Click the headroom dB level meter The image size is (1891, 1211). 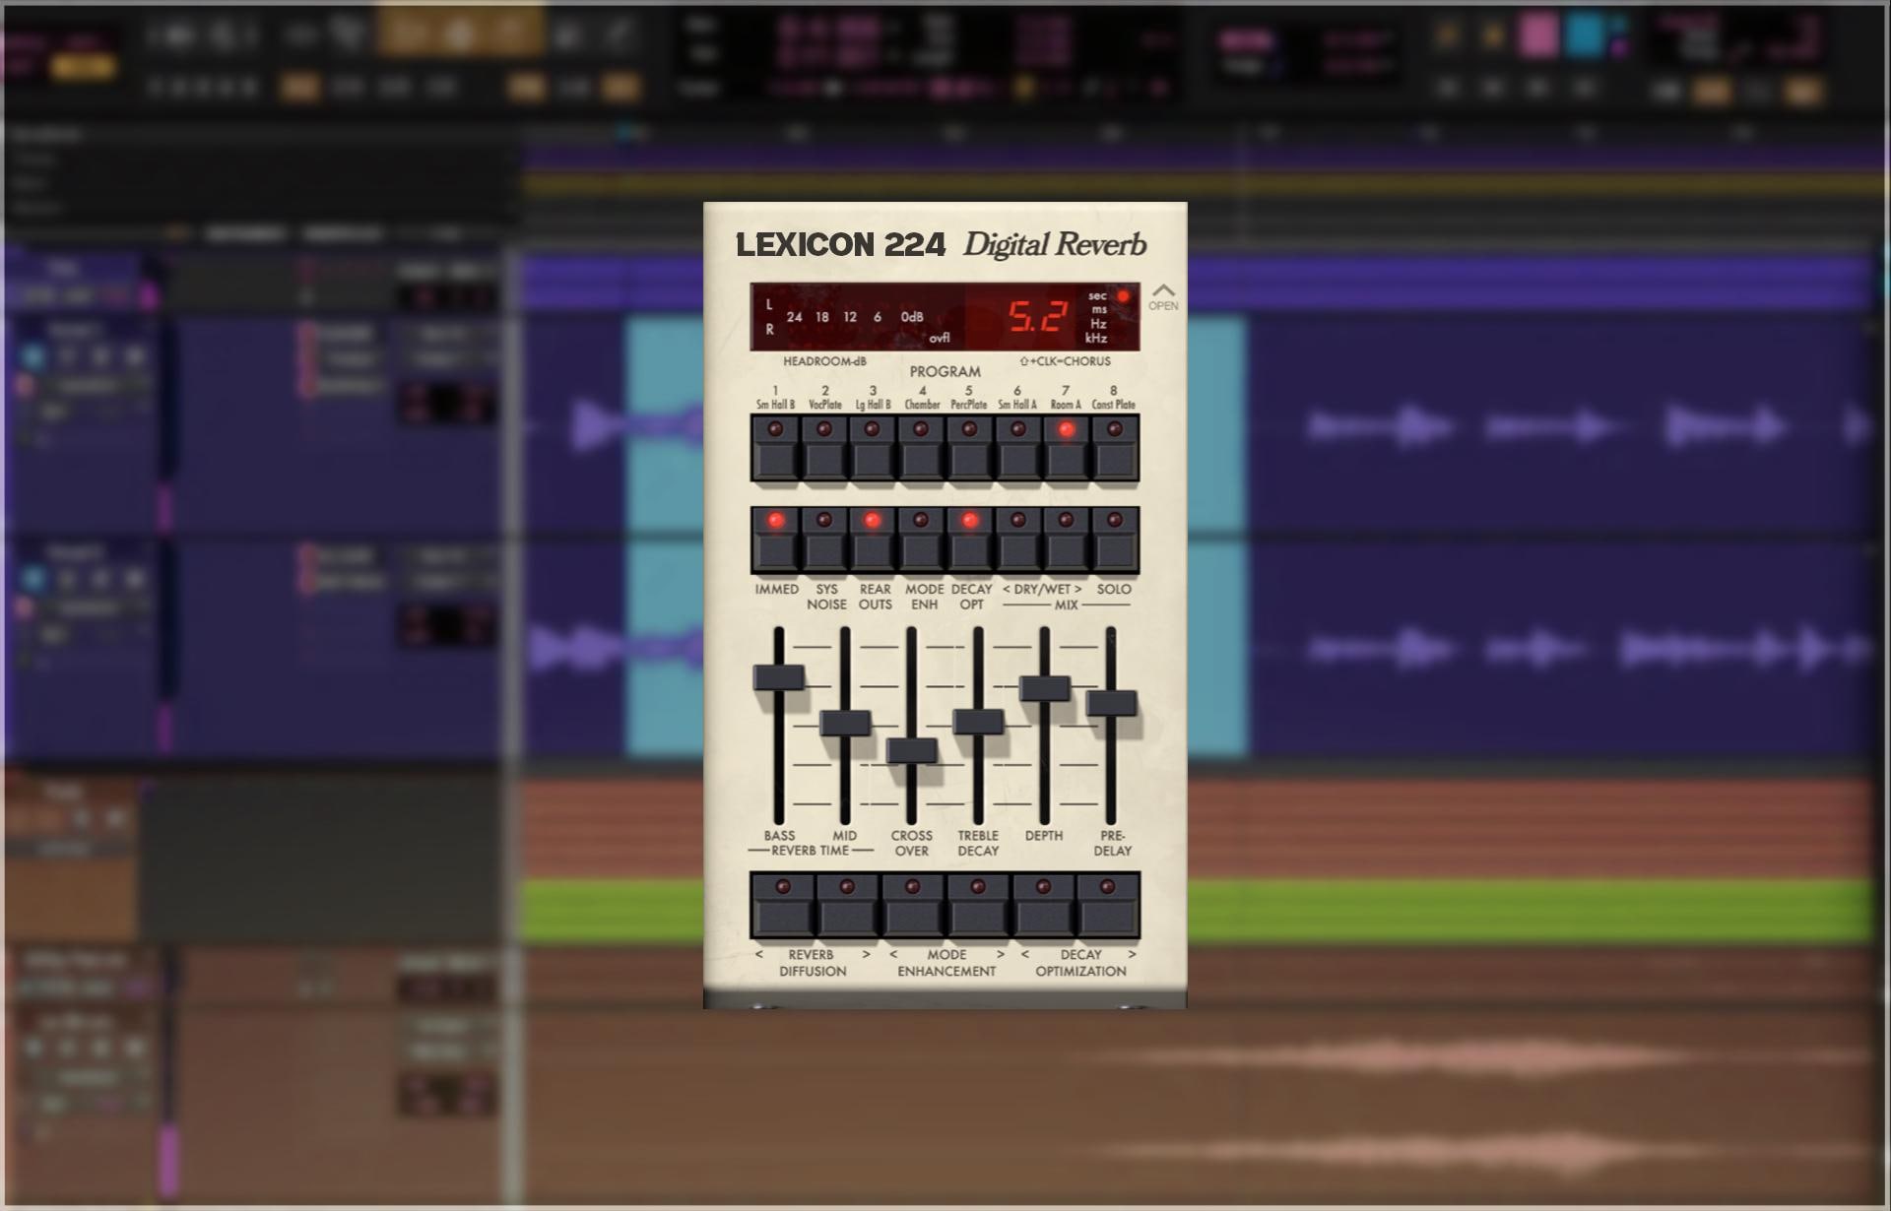[x=857, y=317]
